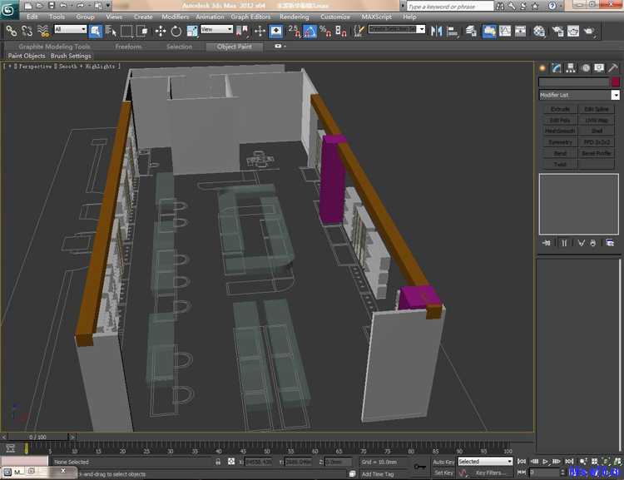Viewport: 624px width, 480px height.
Task: Click the object name input field
Action: click(x=574, y=82)
